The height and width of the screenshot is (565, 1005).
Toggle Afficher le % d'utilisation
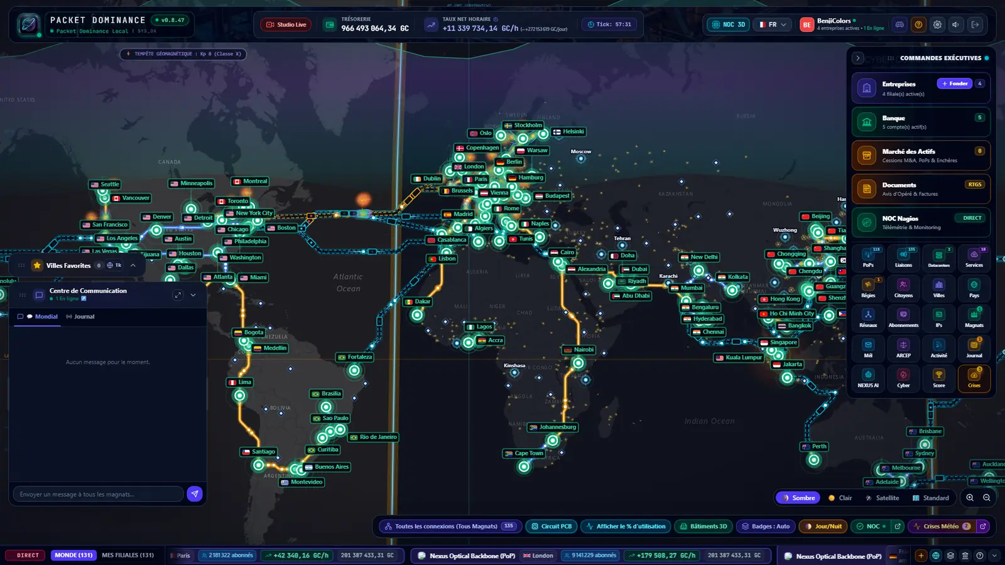click(626, 527)
